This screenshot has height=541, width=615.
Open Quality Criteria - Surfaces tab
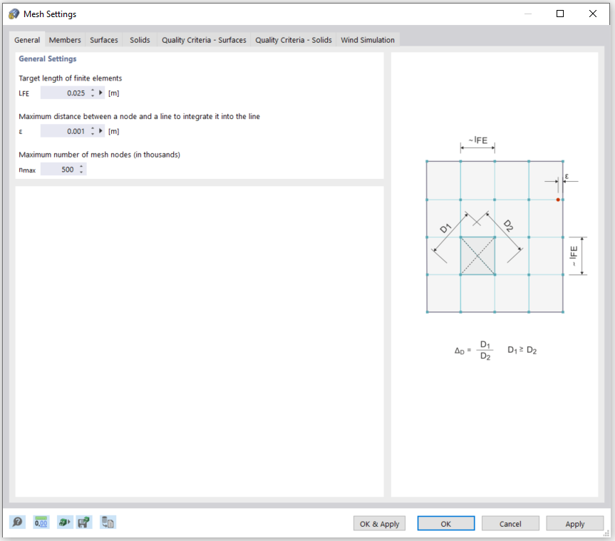204,40
